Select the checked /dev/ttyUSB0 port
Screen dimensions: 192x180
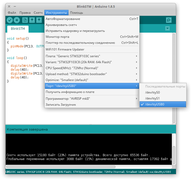tap(163, 104)
